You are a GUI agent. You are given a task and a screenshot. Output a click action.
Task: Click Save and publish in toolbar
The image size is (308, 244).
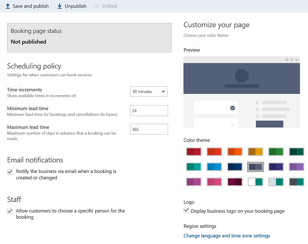pyautogui.click(x=31, y=6)
